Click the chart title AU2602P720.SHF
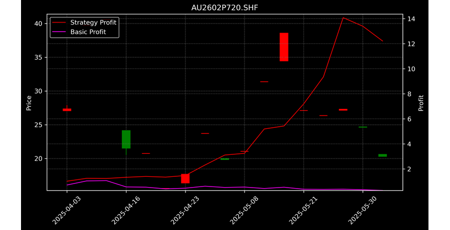450x230 pixels. [x=224, y=8]
